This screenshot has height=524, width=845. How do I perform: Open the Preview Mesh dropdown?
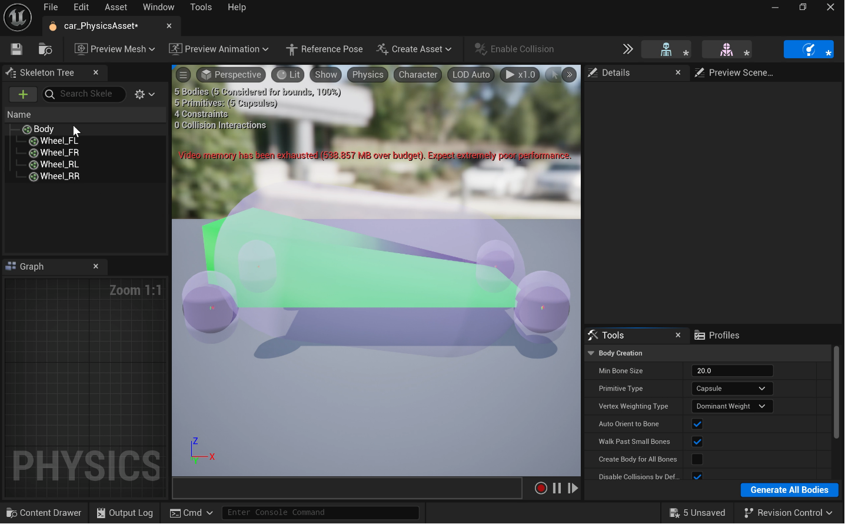pyautogui.click(x=115, y=49)
